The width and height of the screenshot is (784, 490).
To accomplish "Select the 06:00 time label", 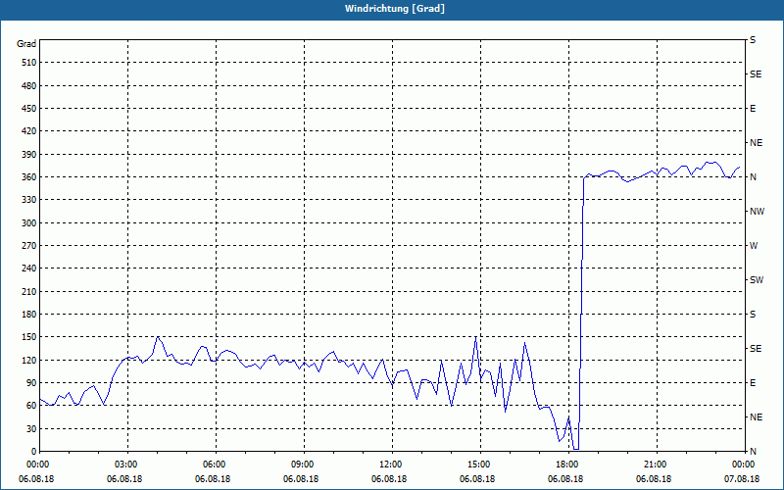I will pos(216,465).
